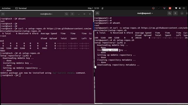The width and height of the screenshot is (188, 105).
Task: Click 'Setting up Webmin repository ..' in root@wpanel terminal
Action: pos(116,55)
